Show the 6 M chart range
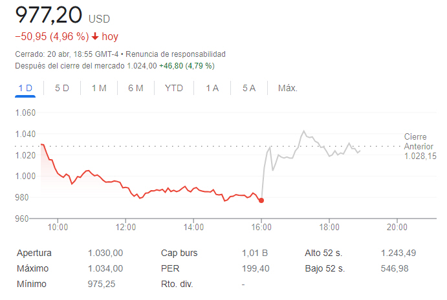Image resolution: width=447 pixels, height=300 pixels. pyautogui.click(x=136, y=88)
